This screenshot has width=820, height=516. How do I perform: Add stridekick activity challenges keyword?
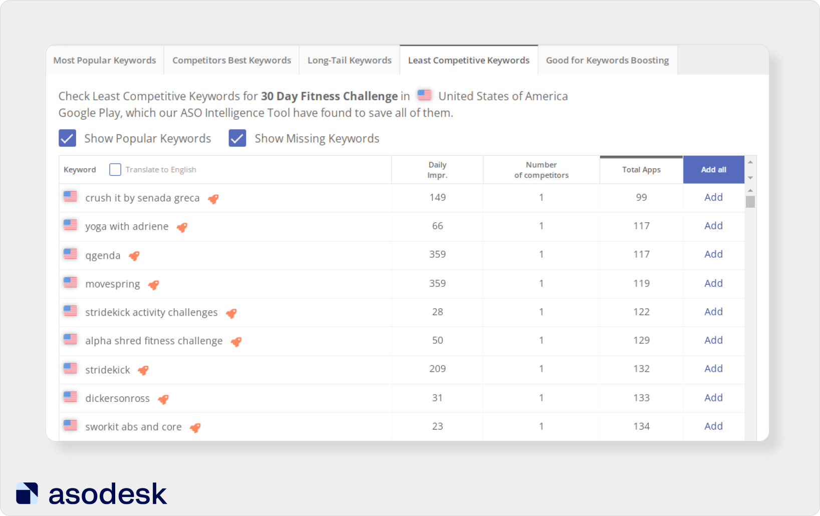[x=713, y=312]
